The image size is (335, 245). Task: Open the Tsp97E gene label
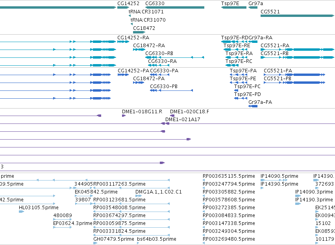[x=230, y=4]
